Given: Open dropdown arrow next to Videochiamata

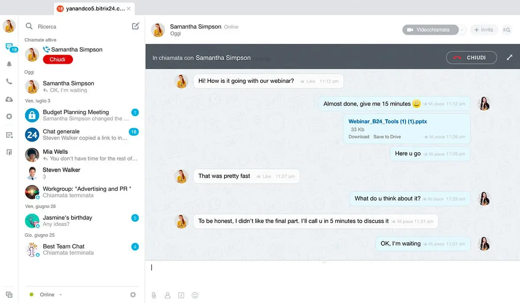Looking at the screenshot, I should [x=462, y=30].
